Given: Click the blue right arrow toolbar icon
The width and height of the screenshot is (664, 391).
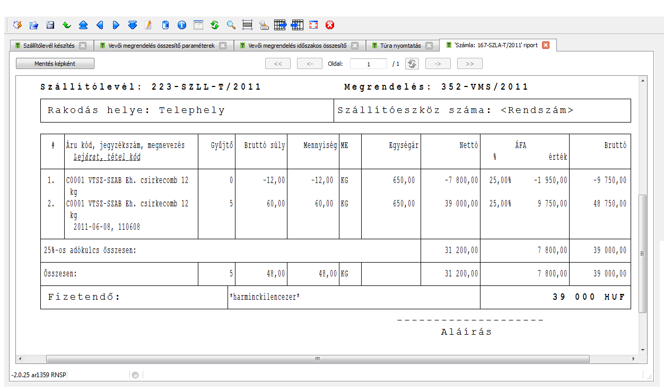Looking at the screenshot, I should [116, 25].
